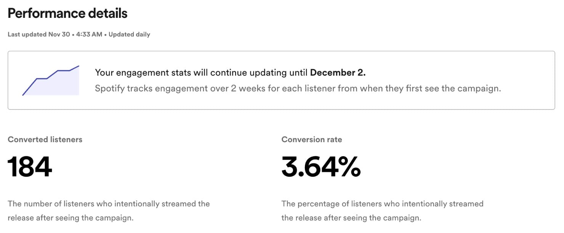
Task: Click the 4:33 AM timestamp
Action: coord(89,35)
